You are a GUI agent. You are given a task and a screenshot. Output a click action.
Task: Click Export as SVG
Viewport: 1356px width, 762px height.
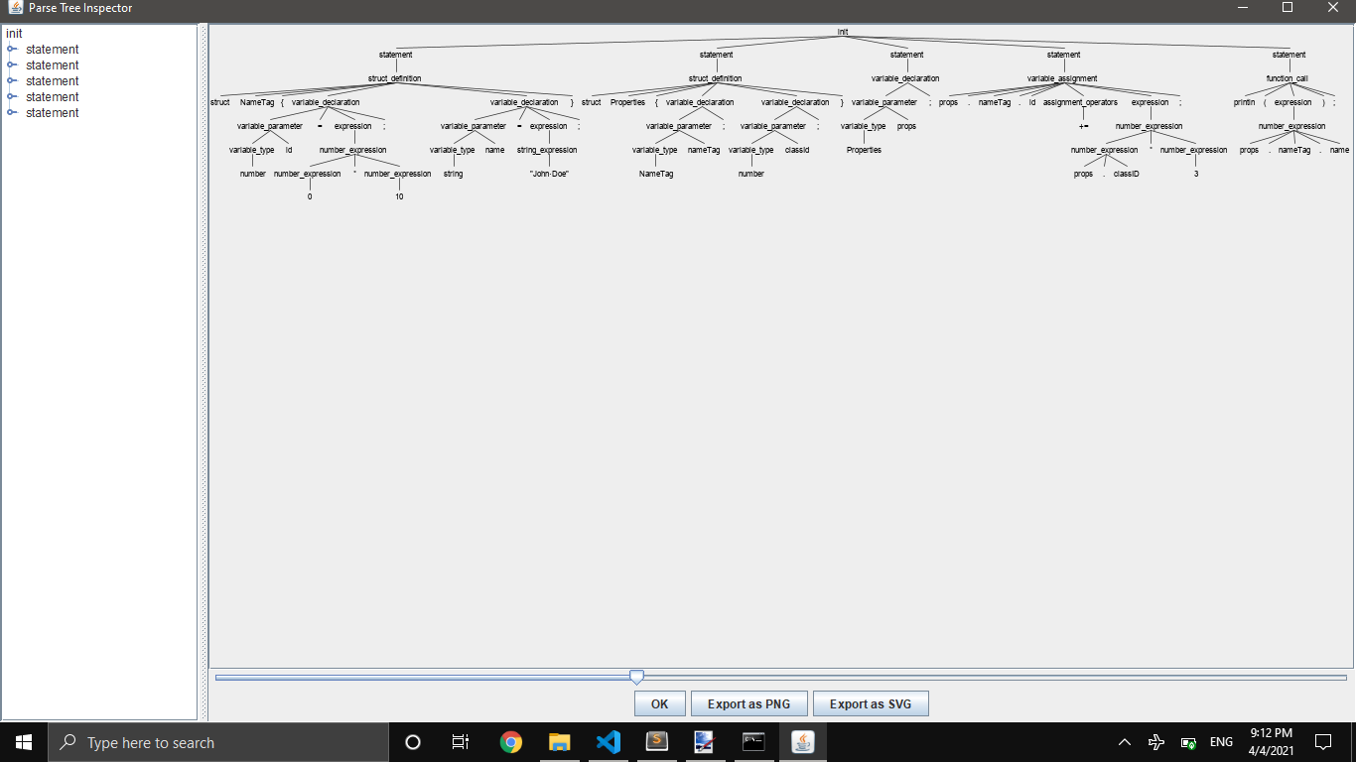pos(871,703)
